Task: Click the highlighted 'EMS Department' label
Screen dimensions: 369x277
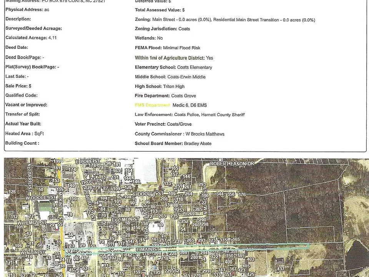Action: (x=153, y=105)
